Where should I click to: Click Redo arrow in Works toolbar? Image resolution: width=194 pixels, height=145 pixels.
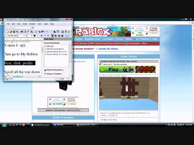pos(50,32)
